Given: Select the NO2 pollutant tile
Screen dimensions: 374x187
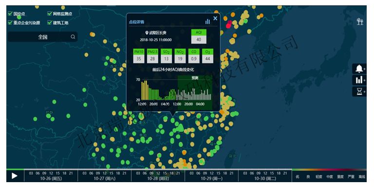Looking at the screenshot, I should point(180,56).
